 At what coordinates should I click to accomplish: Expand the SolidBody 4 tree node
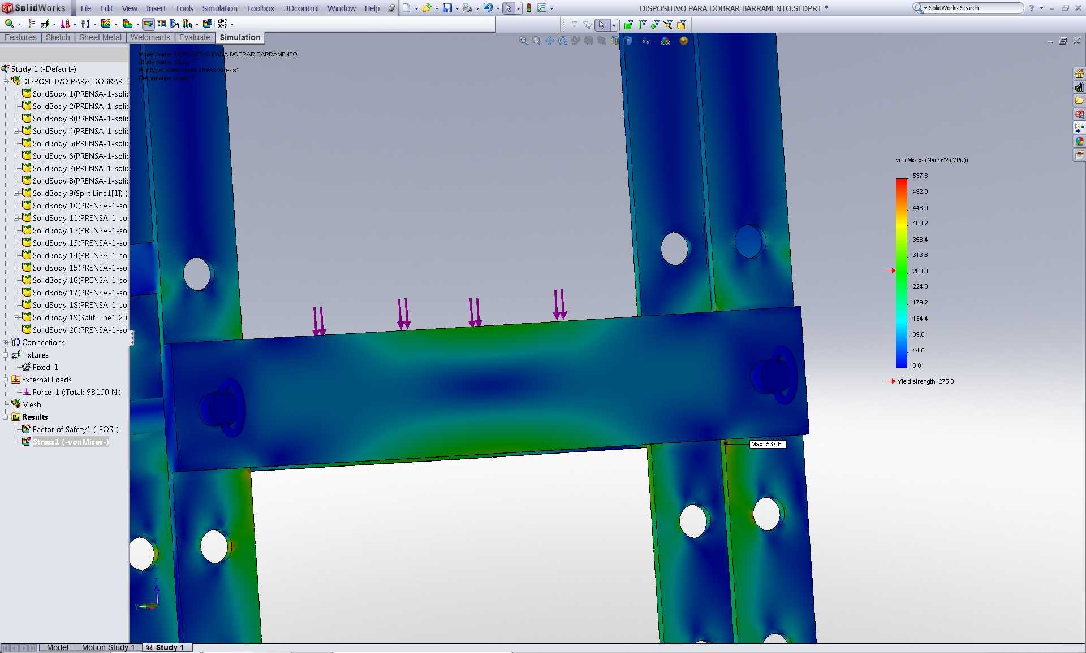(16, 131)
